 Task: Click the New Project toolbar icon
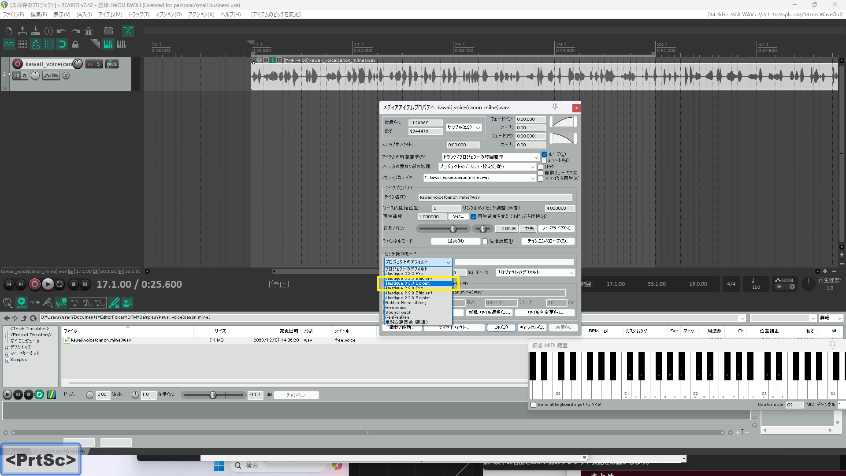(9, 31)
